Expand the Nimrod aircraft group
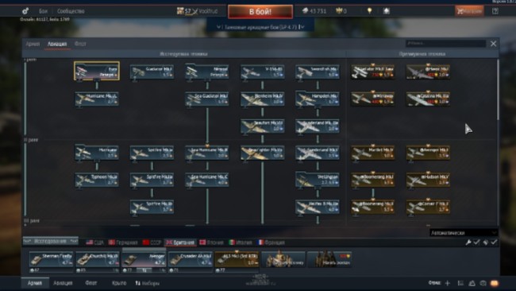Viewport: 516px width, 291px height. pyautogui.click(x=207, y=72)
